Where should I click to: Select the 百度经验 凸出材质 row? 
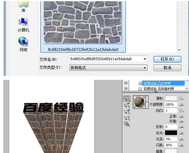pyautogui.click(x=163, y=83)
